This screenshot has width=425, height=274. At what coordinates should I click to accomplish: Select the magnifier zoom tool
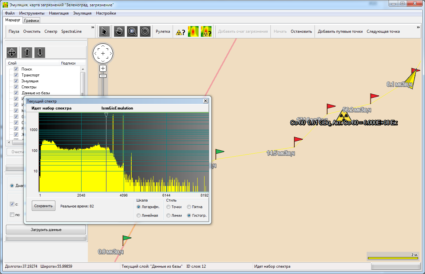(132, 32)
